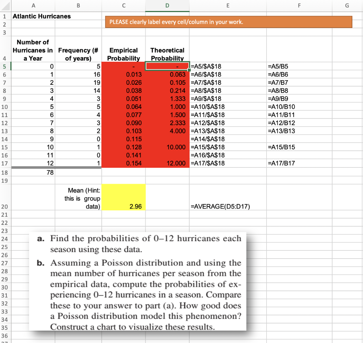The width and height of the screenshot is (363, 343).
Task: Click formula text =A17/B17
Action: pos(281,163)
